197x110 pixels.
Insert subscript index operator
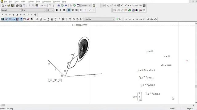[x=108, y=5]
